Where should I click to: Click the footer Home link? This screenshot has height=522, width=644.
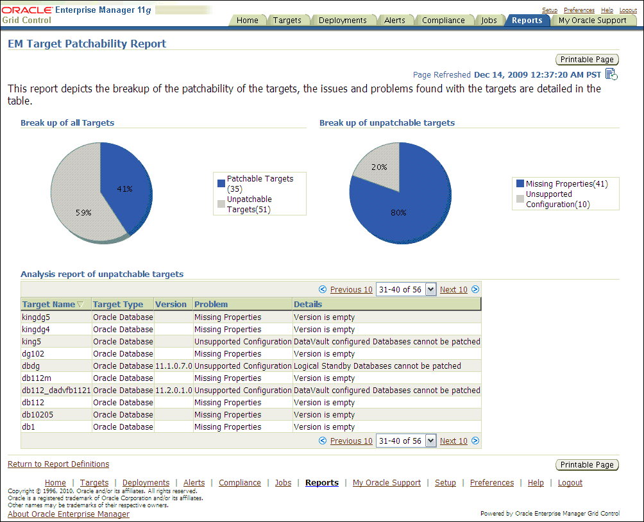click(x=55, y=483)
